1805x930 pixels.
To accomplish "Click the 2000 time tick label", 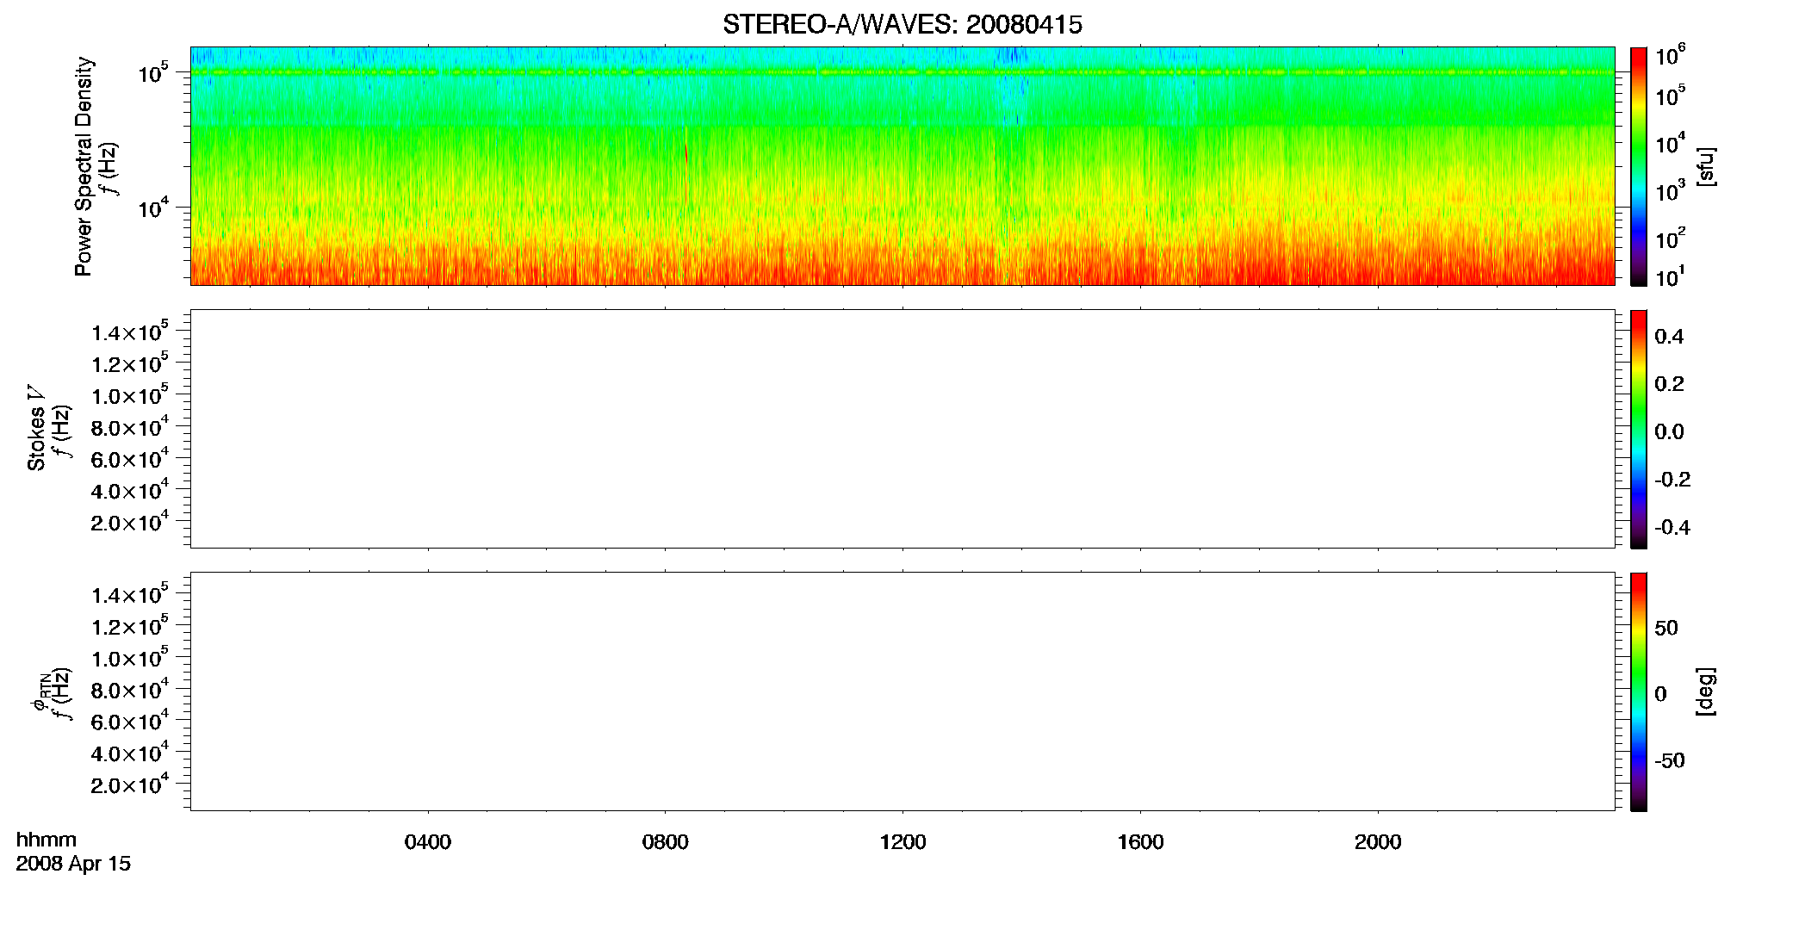I will [x=1378, y=842].
